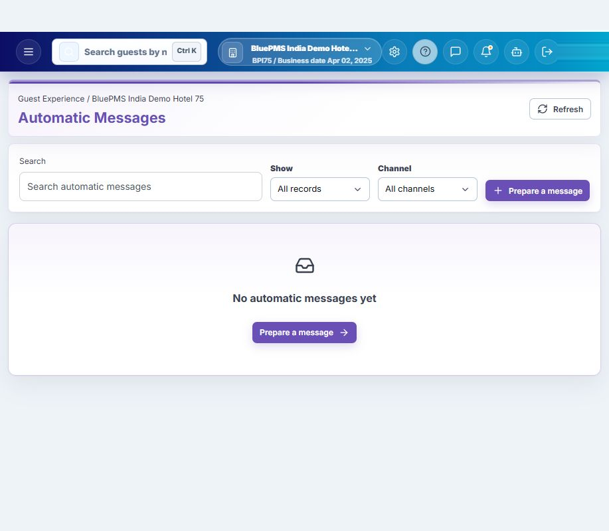This screenshot has height=531, width=609.
Task: Focus the Search automatic messages field
Action: click(141, 187)
